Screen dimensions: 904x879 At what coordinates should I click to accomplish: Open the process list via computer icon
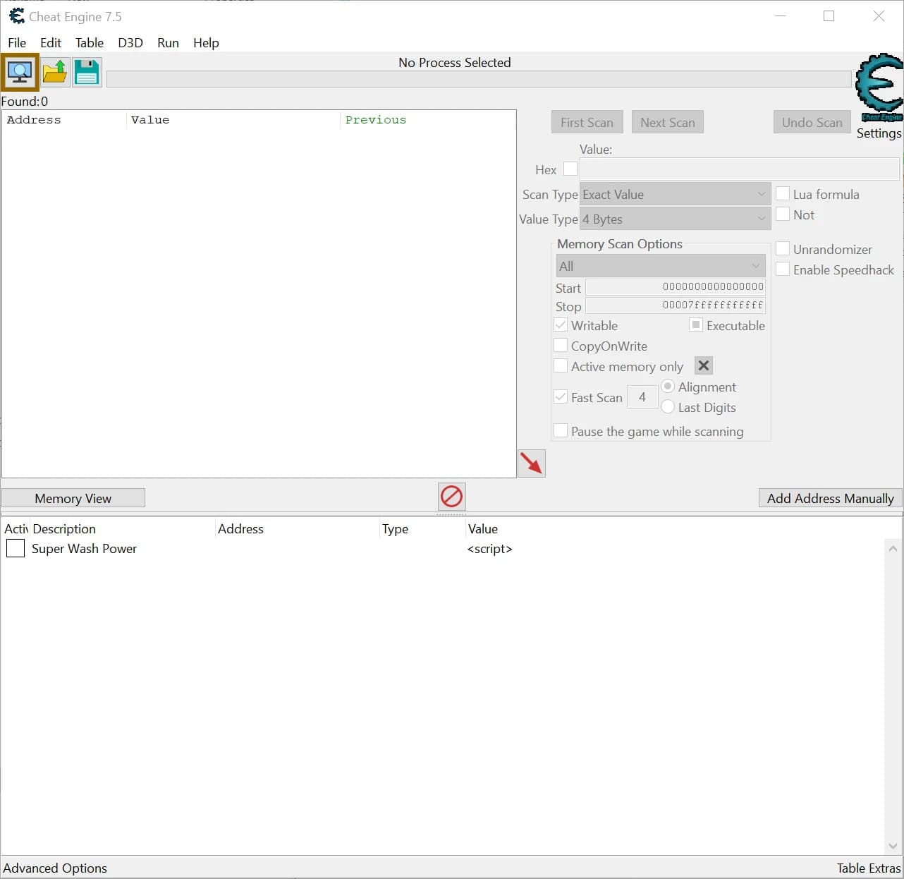point(20,72)
